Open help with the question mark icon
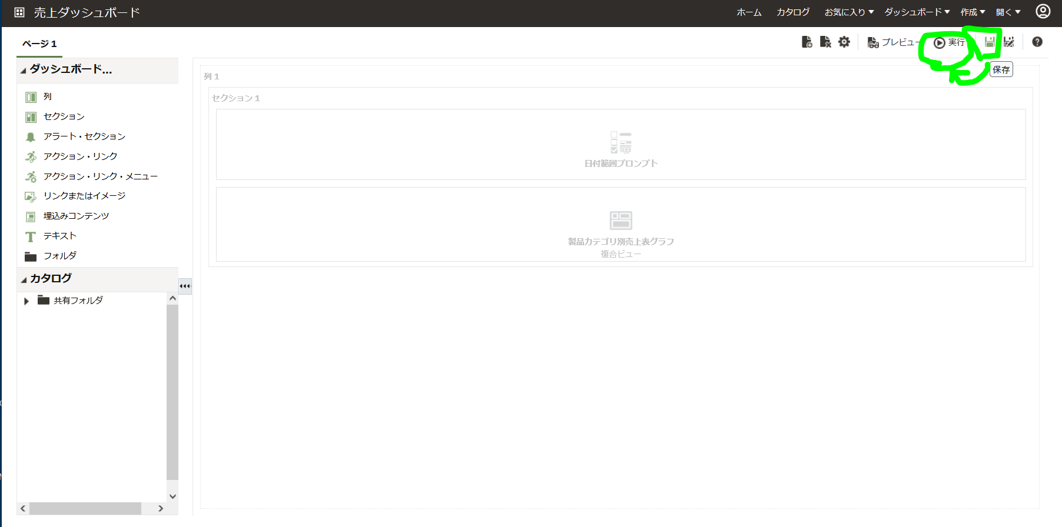Image resolution: width=1062 pixels, height=527 pixels. point(1037,42)
